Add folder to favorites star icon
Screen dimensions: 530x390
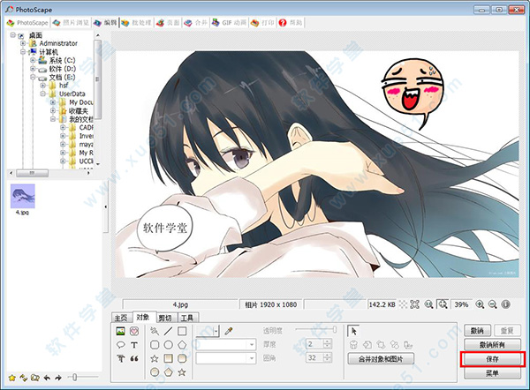[x=12, y=378]
